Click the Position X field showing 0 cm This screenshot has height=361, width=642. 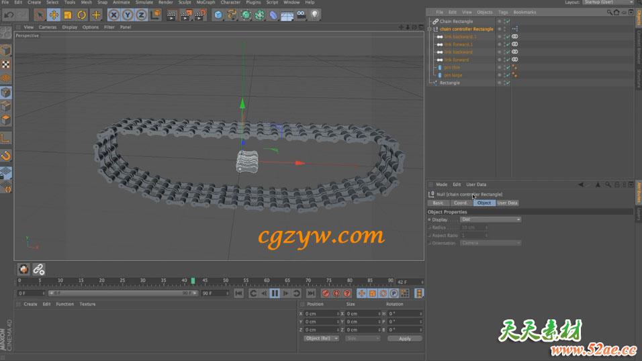coord(322,314)
